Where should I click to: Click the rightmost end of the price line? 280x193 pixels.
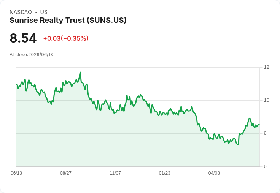[259, 125]
